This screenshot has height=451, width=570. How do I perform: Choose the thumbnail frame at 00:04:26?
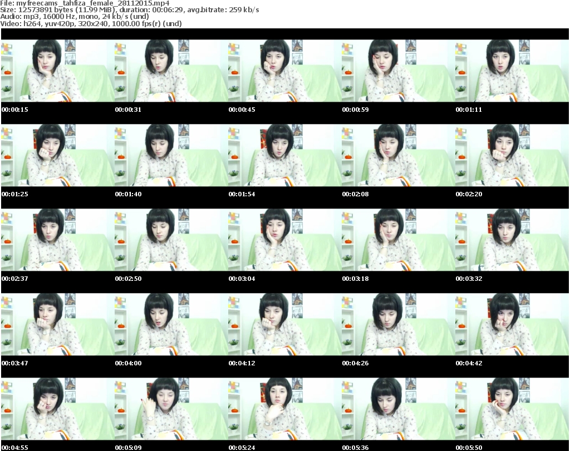(x=399, y=324)
